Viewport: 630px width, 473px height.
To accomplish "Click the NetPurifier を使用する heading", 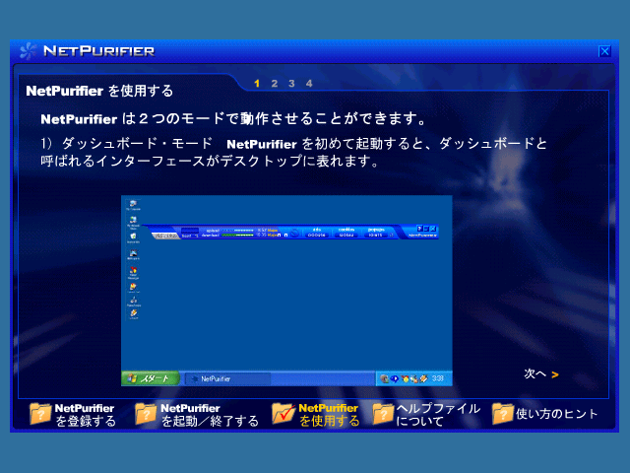I will click(x=99, y=91).
